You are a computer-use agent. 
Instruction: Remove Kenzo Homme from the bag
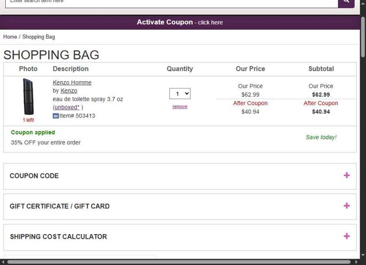(180, 107)
